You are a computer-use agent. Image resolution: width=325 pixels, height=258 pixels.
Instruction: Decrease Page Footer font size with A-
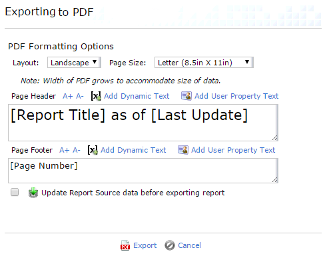77,150
